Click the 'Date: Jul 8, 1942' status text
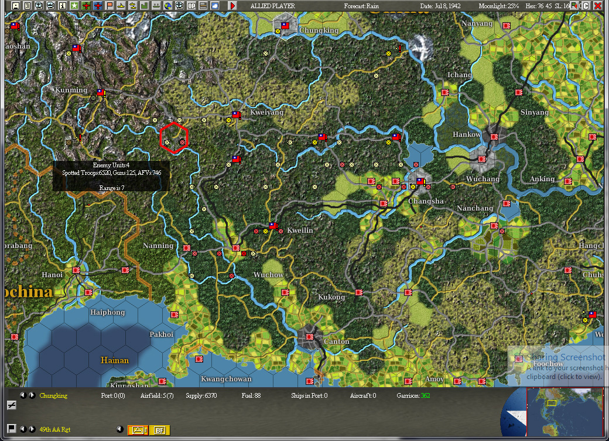Image resolution: width=609 pixels, height=441 pixels. [x=440, y=6]
